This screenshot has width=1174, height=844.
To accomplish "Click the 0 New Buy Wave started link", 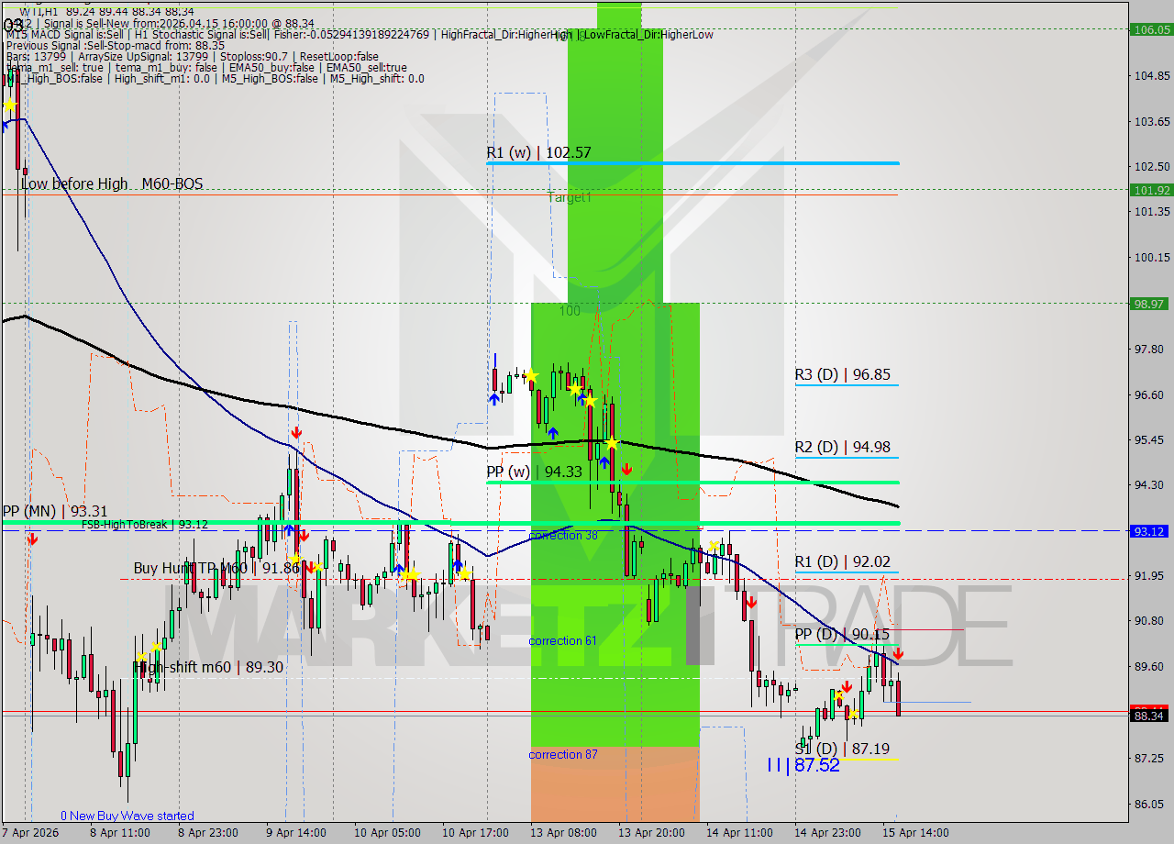I will (128, 815).
